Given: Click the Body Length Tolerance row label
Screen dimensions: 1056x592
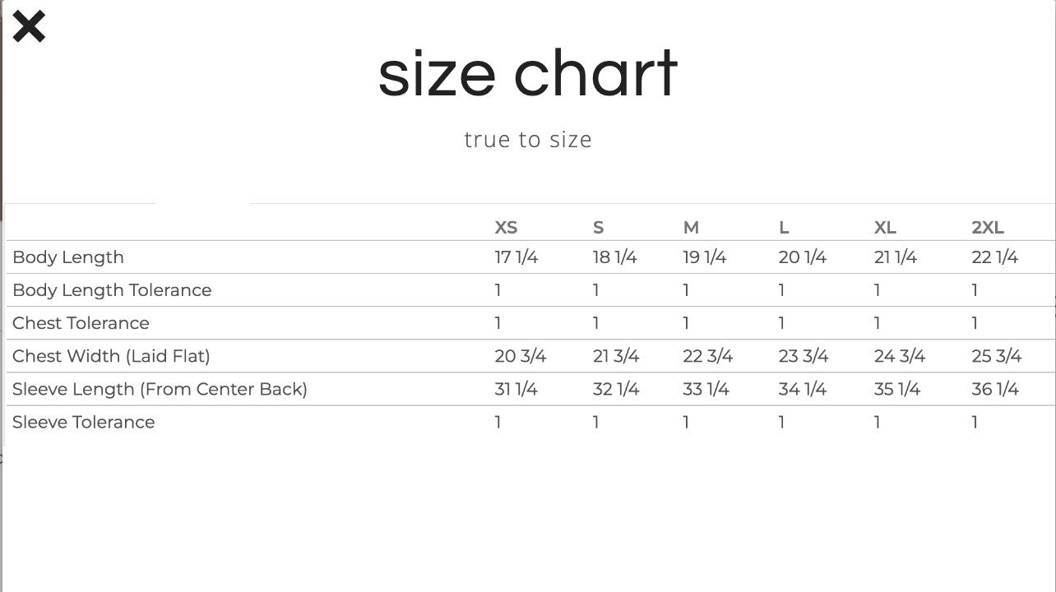Looking at the screenshot, I should coord(112,290).
